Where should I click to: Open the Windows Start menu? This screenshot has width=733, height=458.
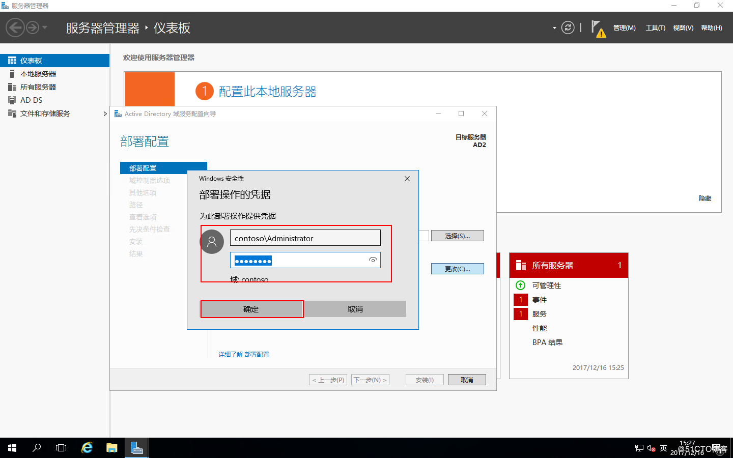pos(12,448)
